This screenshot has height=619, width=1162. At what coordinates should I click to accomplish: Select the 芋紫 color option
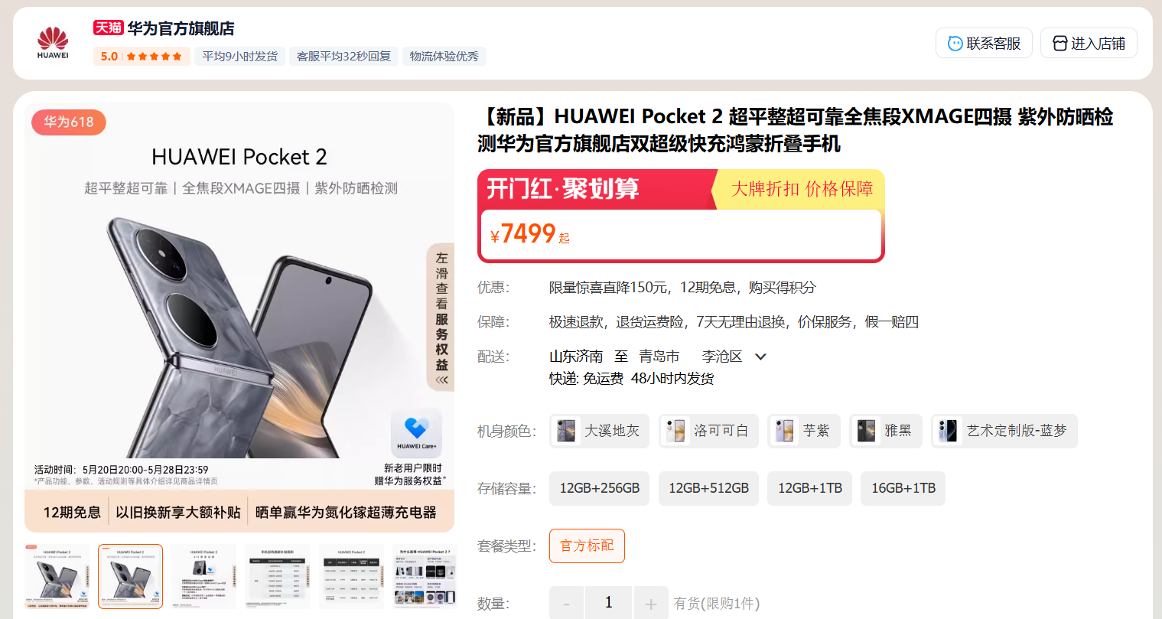click(804, 431)
